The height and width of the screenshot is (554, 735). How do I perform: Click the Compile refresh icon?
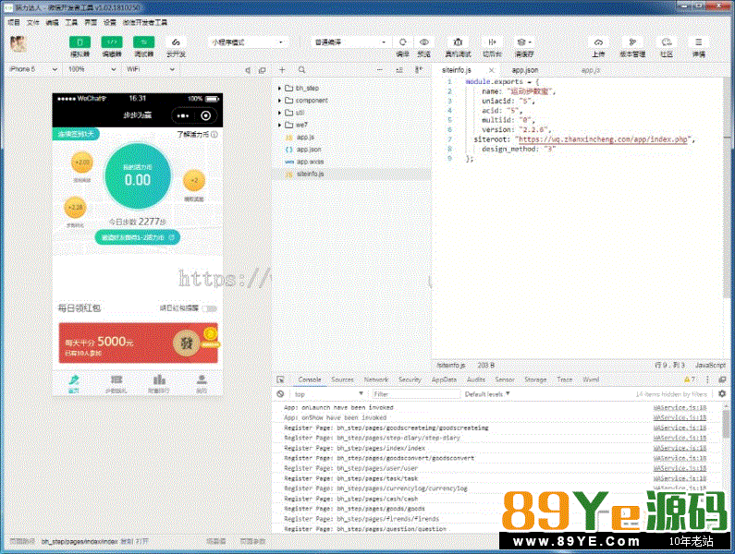[403, 42]
